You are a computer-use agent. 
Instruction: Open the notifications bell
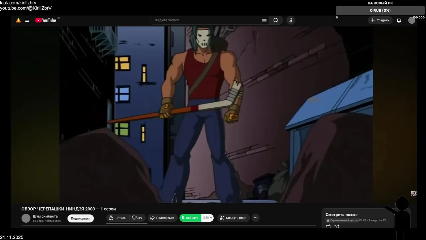coord(399,20)
